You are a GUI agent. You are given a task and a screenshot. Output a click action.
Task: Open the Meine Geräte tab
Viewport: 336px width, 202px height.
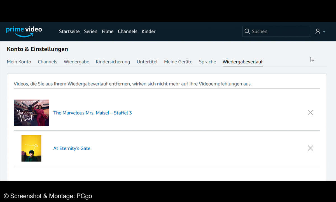(x=178, y=62)
